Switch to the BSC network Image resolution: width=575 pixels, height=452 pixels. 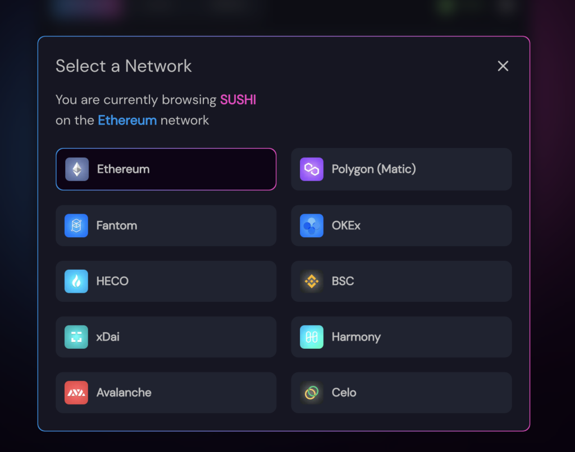pos(401,282)
